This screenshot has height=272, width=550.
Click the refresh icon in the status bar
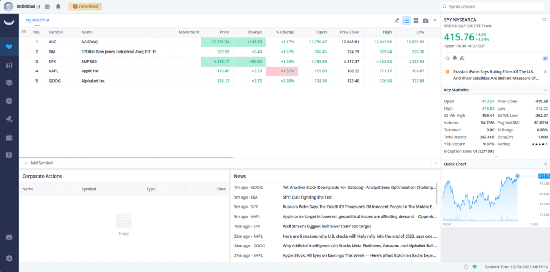point(465,267)
